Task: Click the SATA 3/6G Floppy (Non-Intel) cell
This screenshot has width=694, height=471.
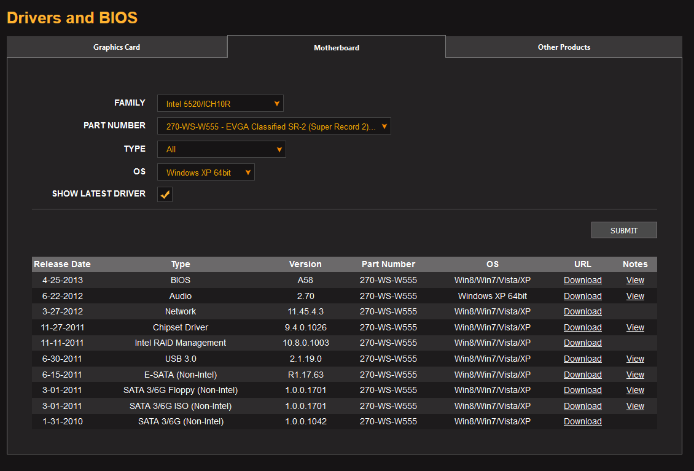Action: tap(181, 391)
